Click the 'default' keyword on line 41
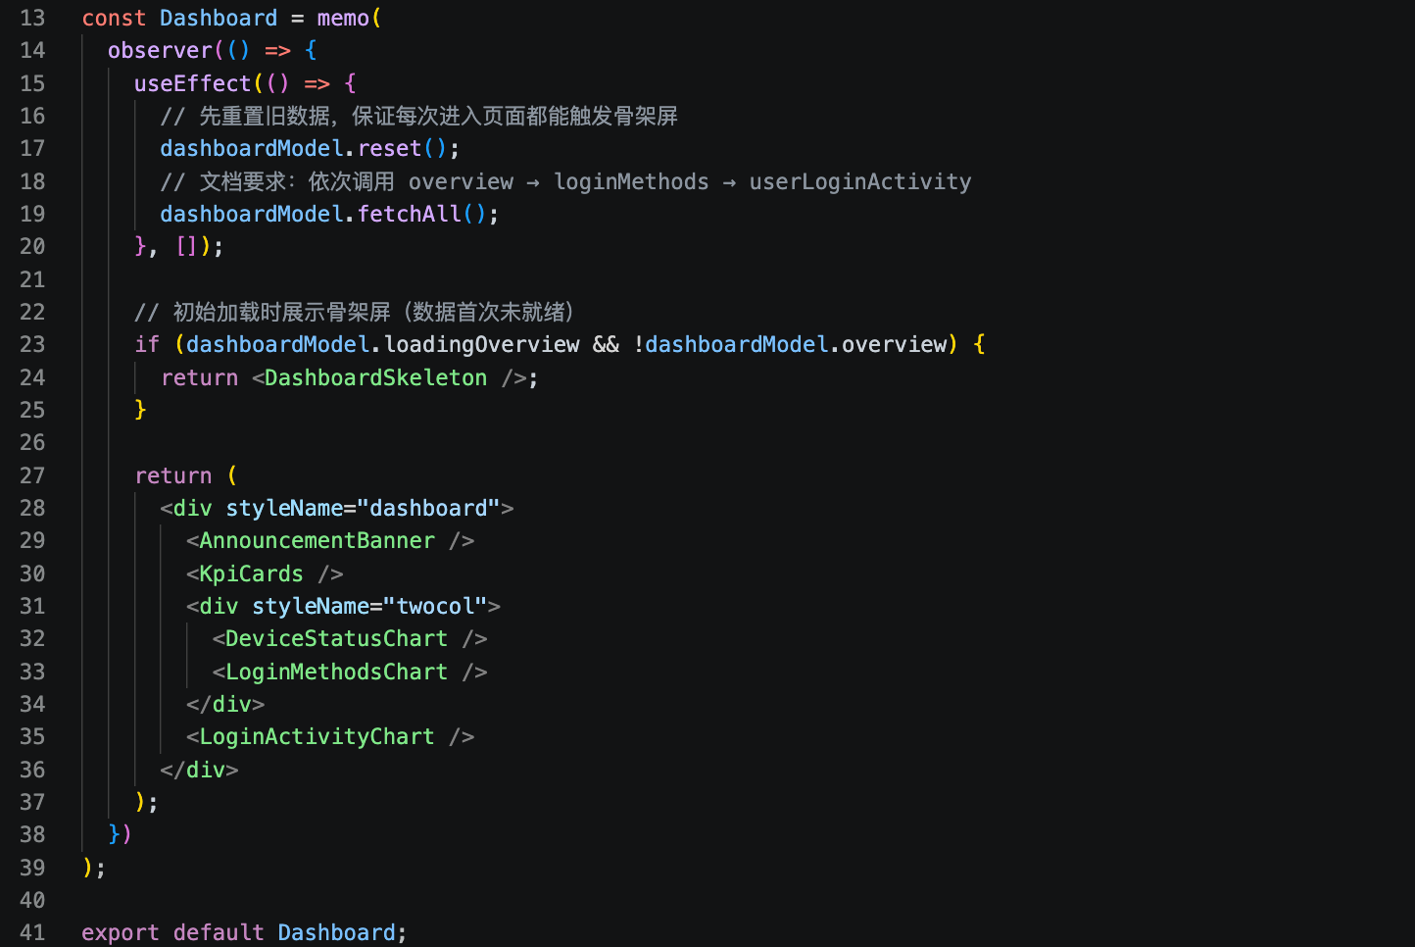1415x947 pixels. (219, 932)
